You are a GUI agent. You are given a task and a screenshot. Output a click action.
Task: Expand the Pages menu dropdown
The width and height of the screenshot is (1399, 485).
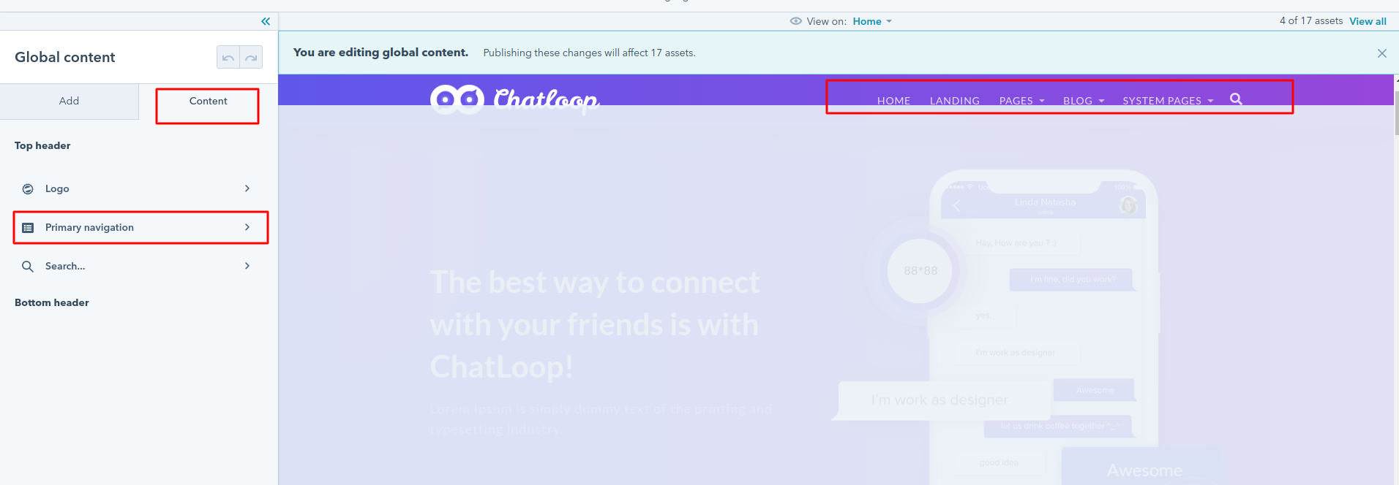1021,101
